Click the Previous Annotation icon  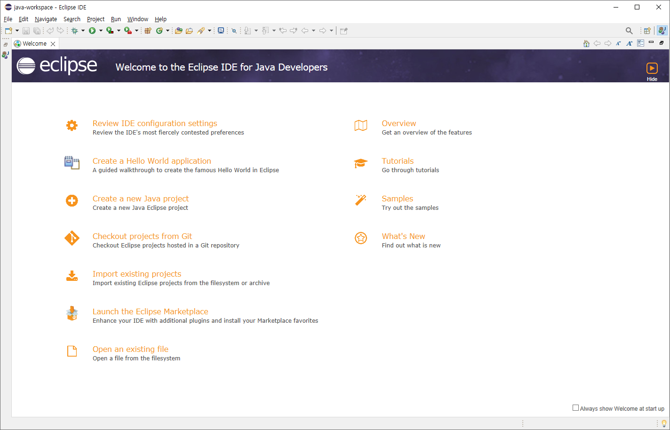[265, 31]
